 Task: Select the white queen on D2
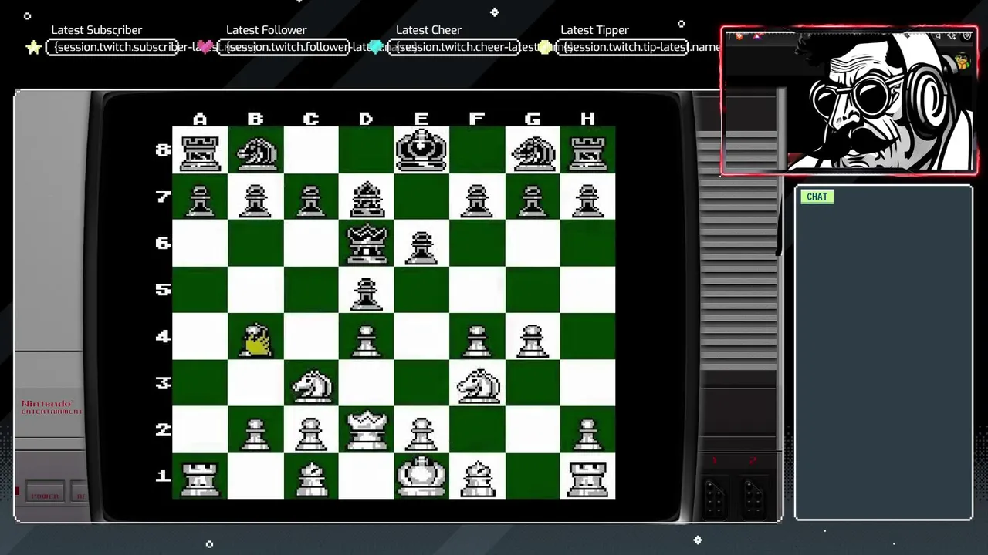tap(367, 431)
